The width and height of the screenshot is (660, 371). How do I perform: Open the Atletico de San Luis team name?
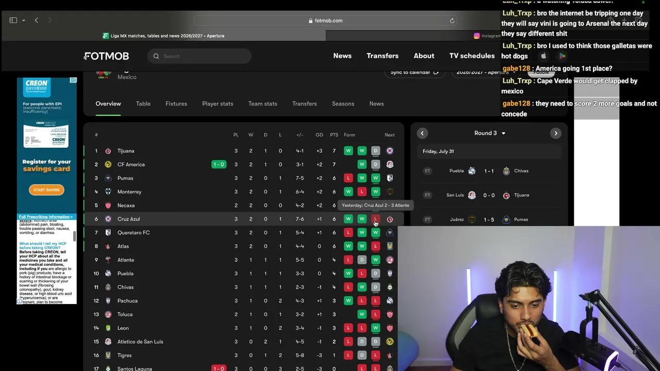point(140,342)
